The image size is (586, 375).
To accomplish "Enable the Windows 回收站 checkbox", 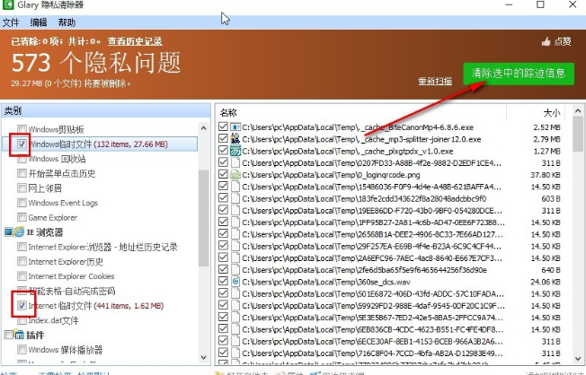I will [22, 159].
